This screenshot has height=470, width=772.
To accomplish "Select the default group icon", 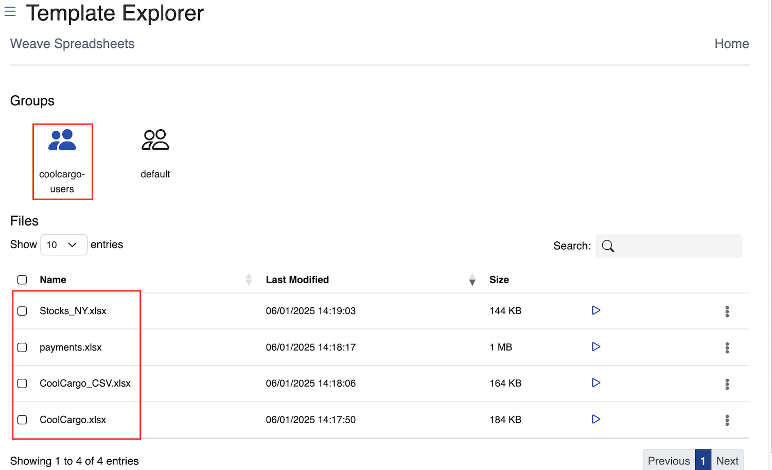I will (155, 140).
